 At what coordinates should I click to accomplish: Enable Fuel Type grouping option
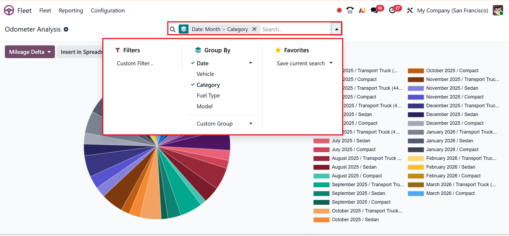[x=208, y=96]
